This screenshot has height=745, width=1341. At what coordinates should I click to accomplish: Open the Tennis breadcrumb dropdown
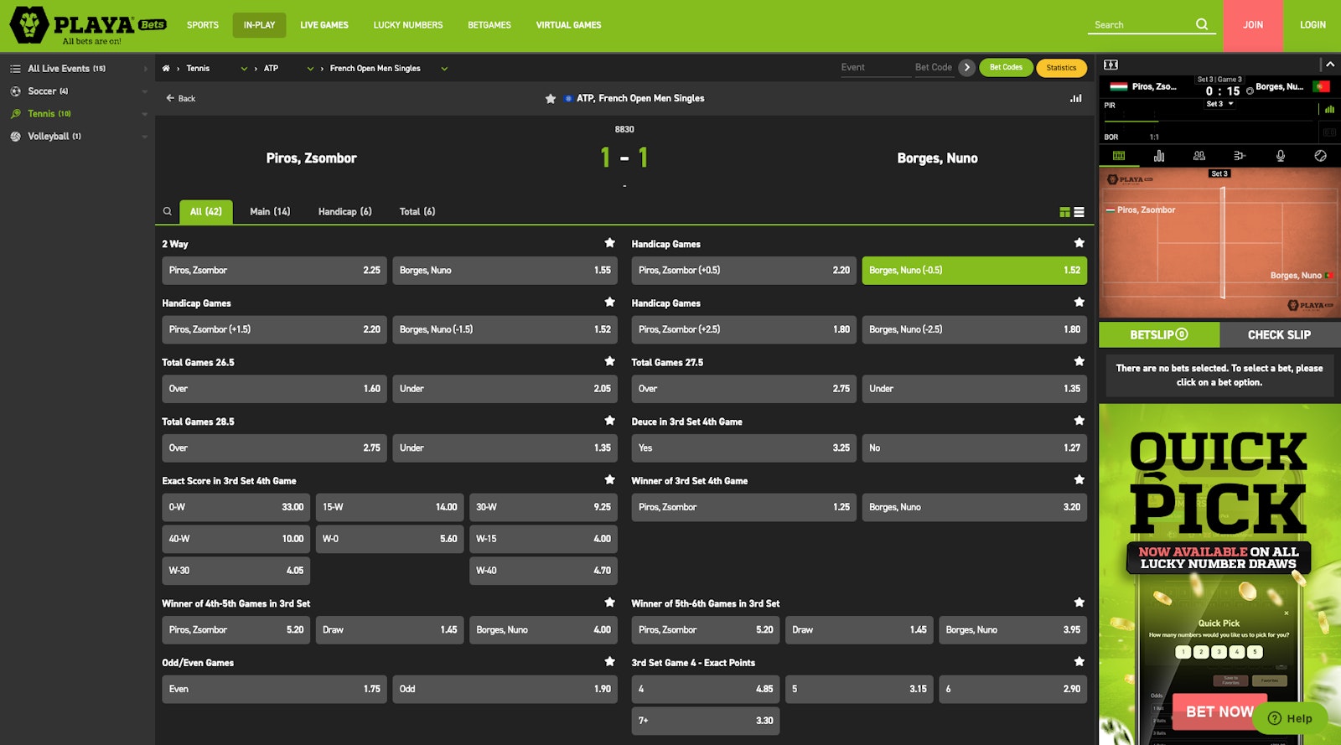(244, 69)
